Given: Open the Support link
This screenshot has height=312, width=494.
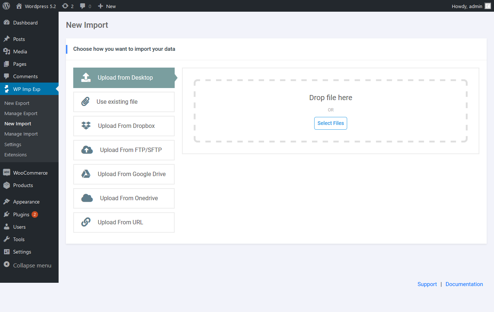Looking at the screenshot, I should pos(427,284).
